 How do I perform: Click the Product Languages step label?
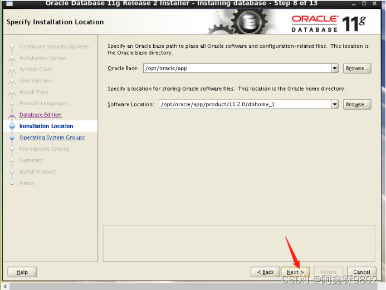coord(43,104)
